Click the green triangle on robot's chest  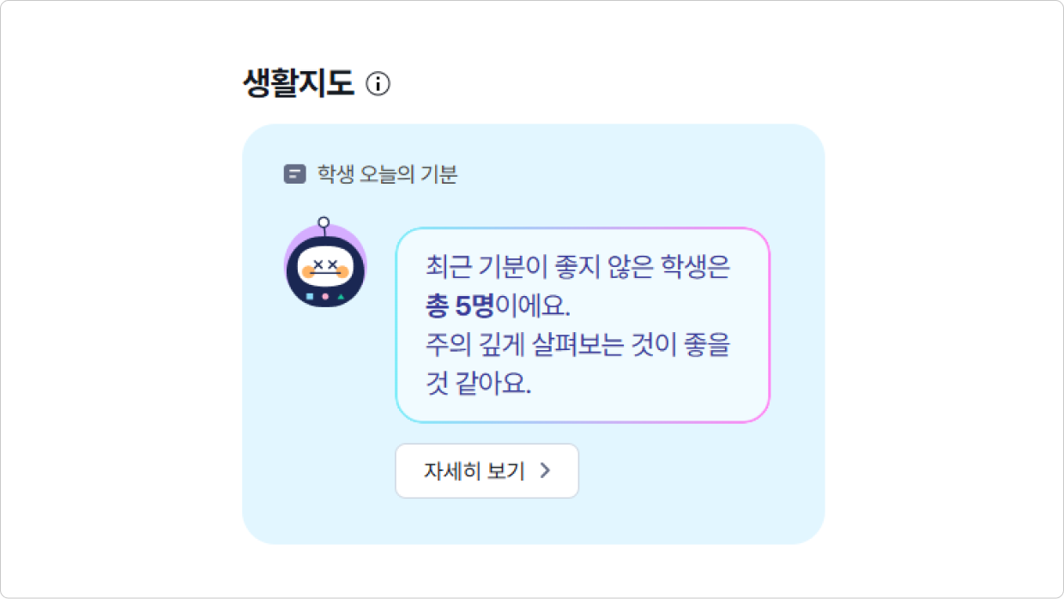pyautogui.click(x=341, y=296)
